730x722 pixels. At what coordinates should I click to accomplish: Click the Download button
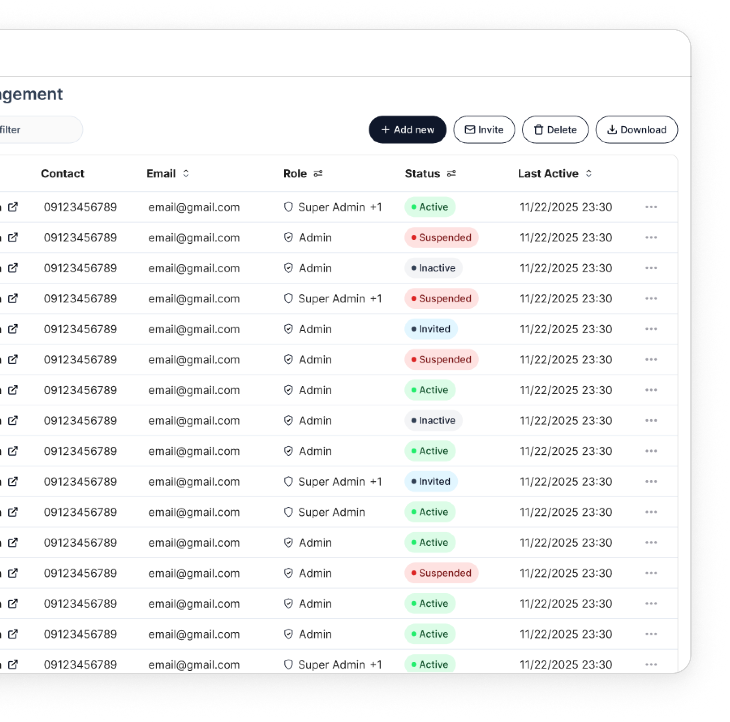pyautogui.click(x=636, y=130)
